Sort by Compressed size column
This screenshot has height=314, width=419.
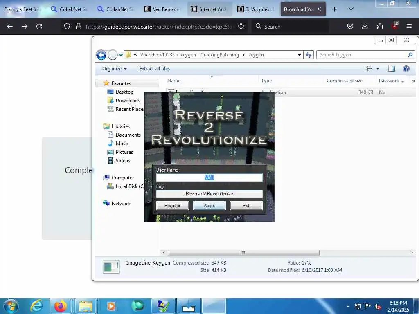pyautogui.click(x=345, y=81)
